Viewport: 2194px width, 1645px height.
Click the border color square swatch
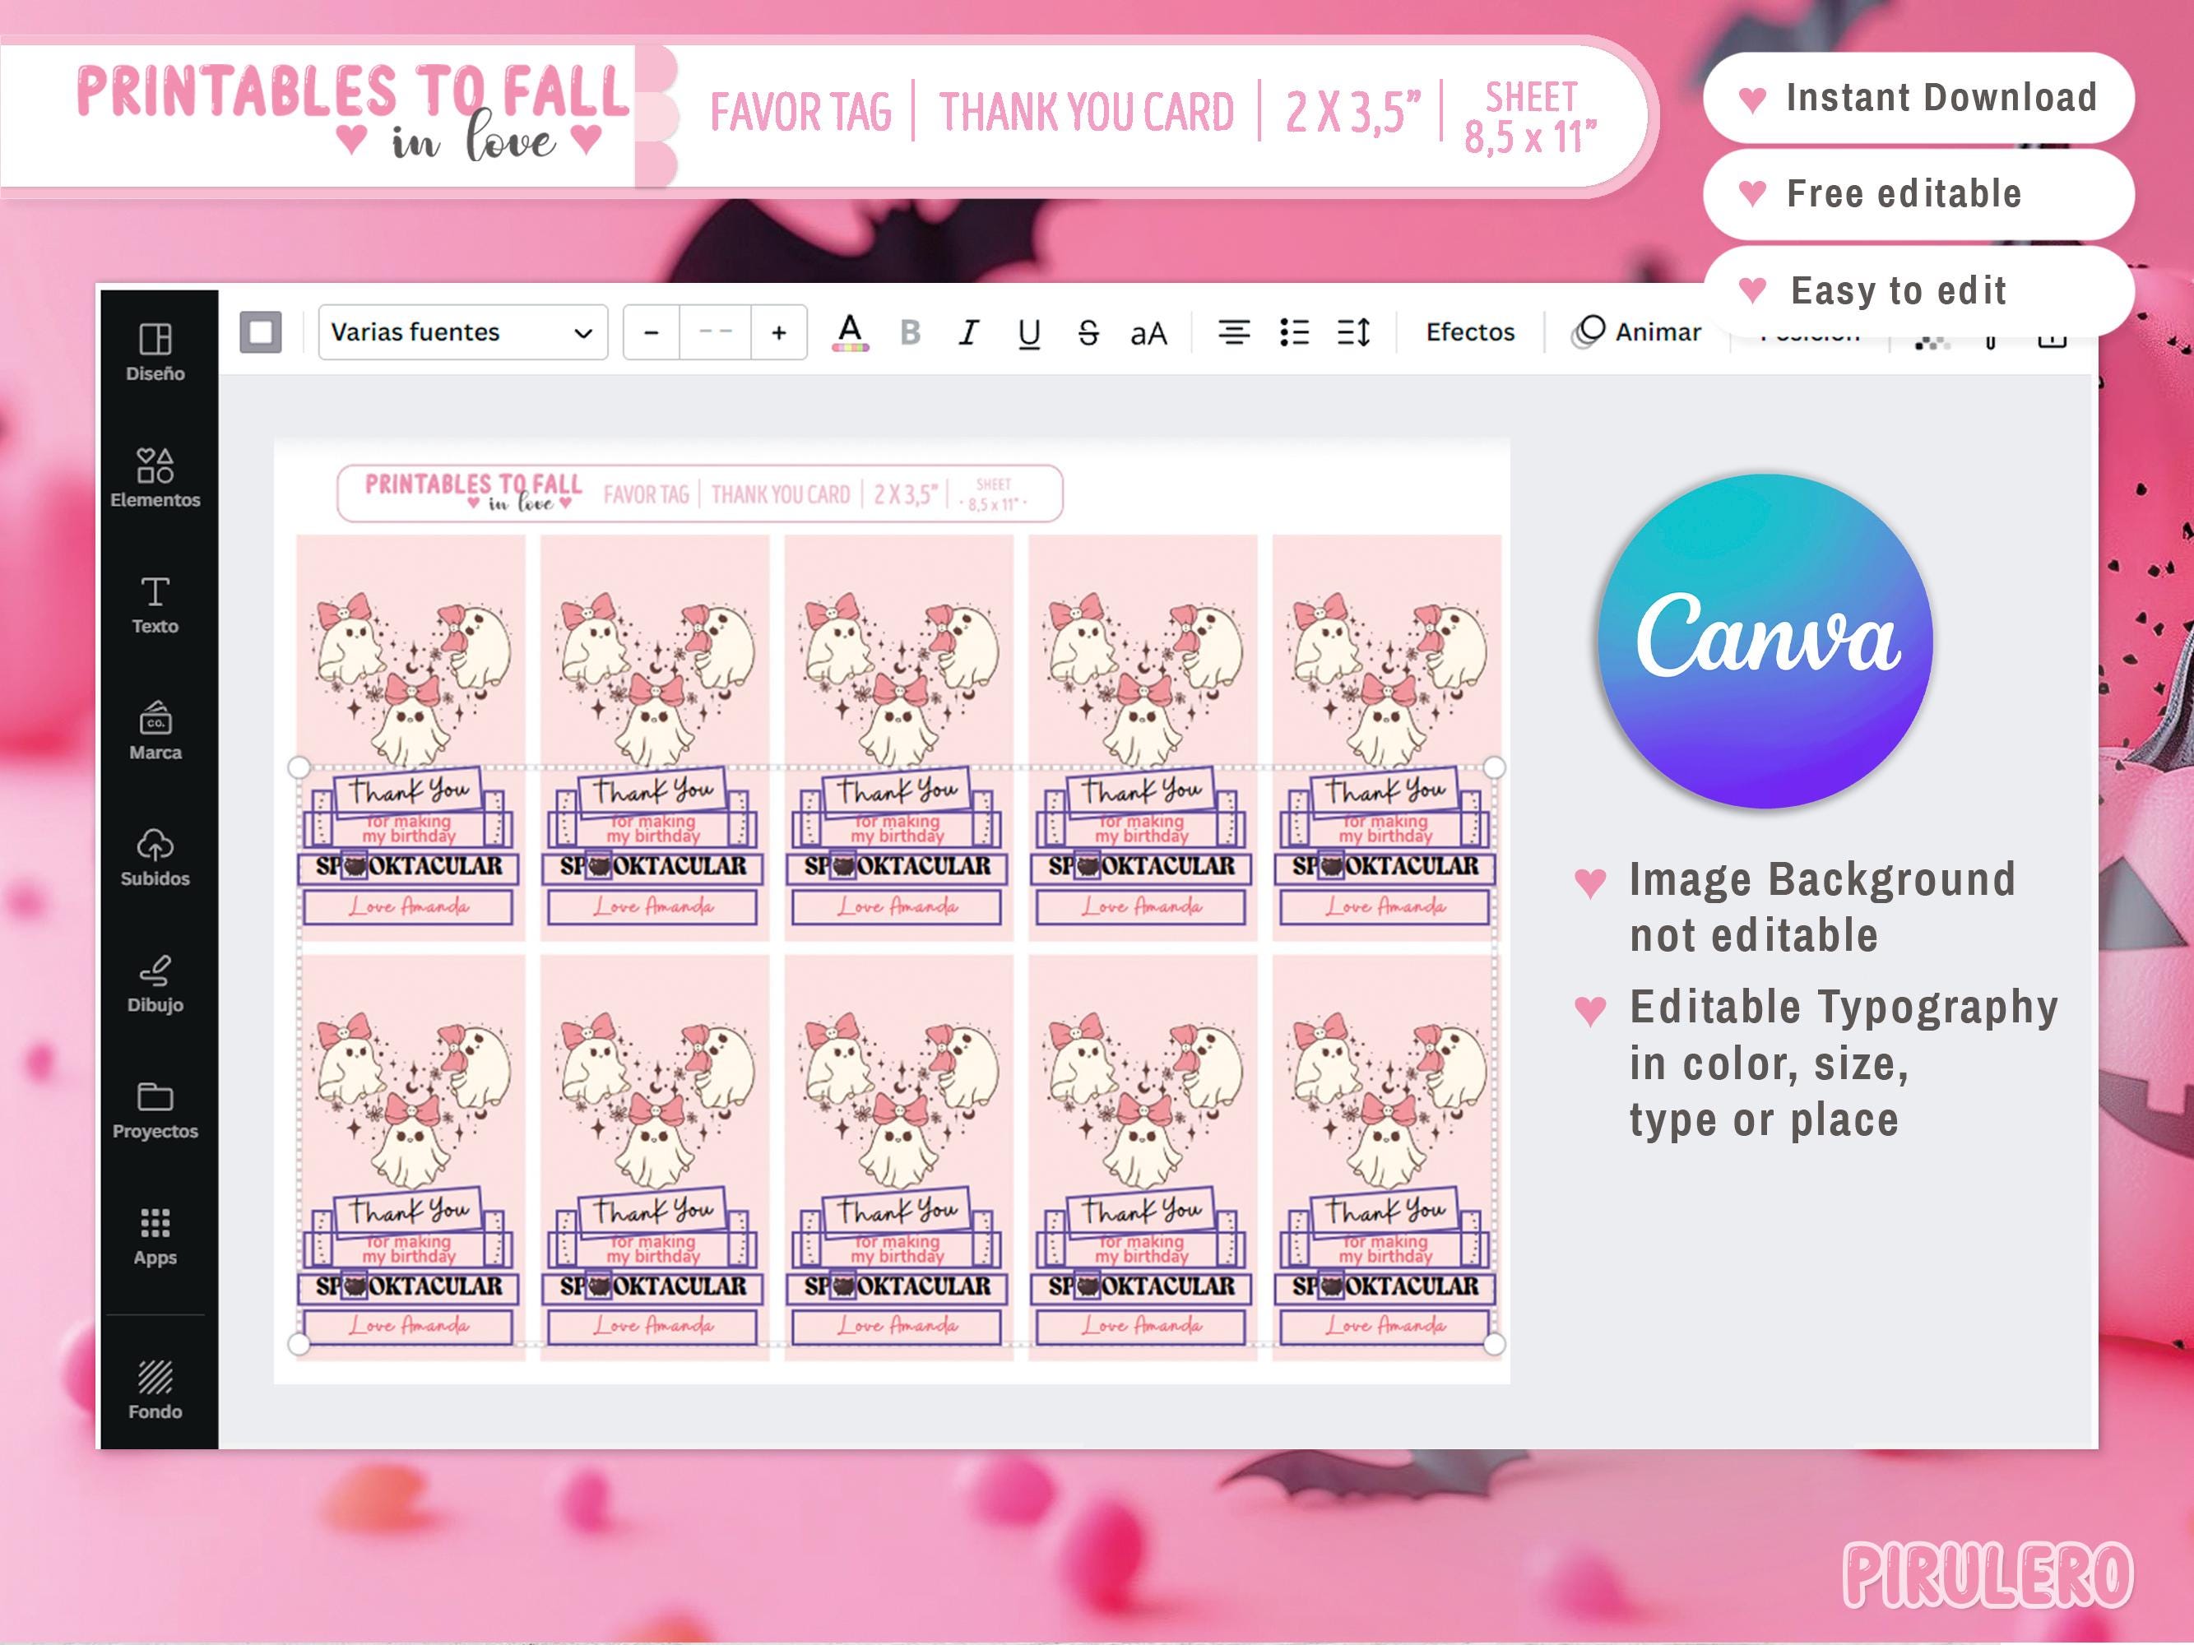tap(261, 332)
